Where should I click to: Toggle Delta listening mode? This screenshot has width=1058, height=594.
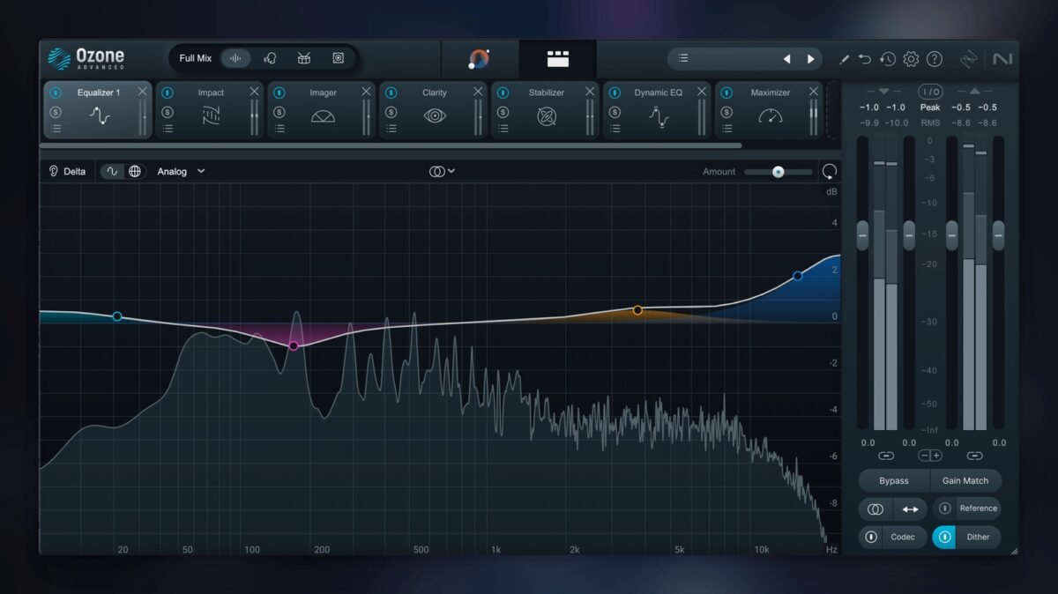click(67, 172)
